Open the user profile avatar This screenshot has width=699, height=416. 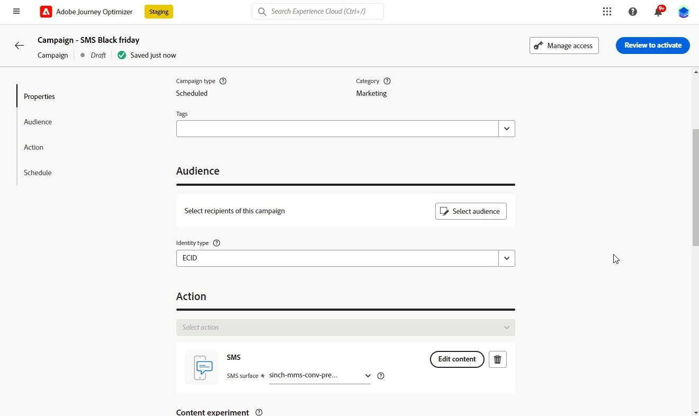[x=684, y=12]
